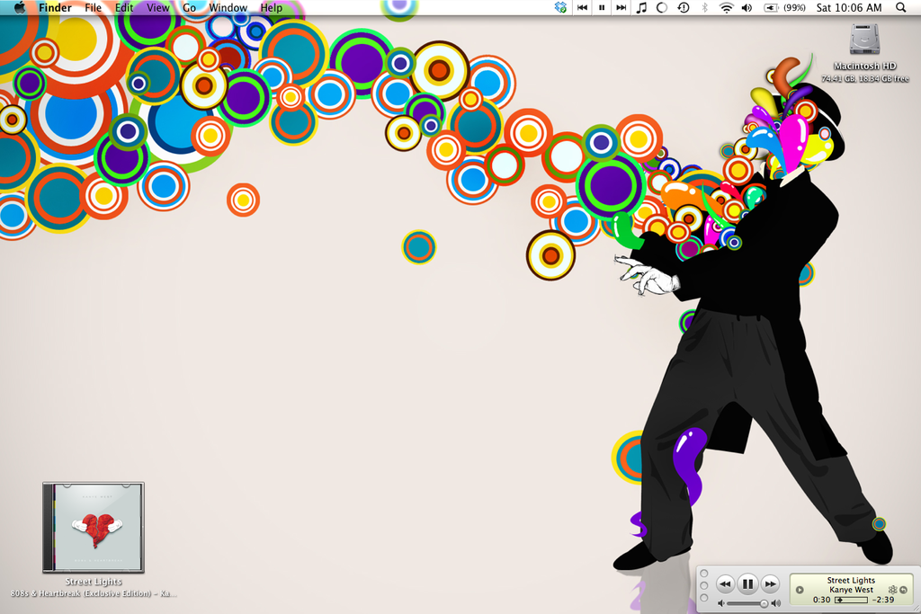
Task: Rewind track in iTunes mini player
Action: click(x=726, y=584)
